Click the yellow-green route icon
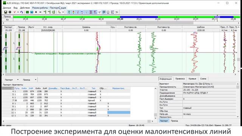Image resolution: width=242 pixels, height=136 pixels. 59,12
